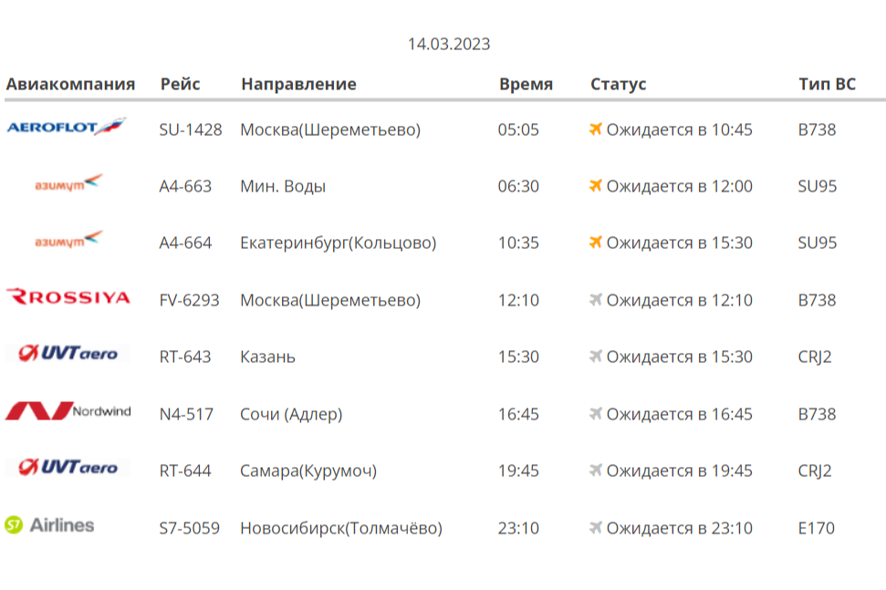Click the Рейс column header
The width and height of the screenshot is (886, 590).
(x=181, y=84)
